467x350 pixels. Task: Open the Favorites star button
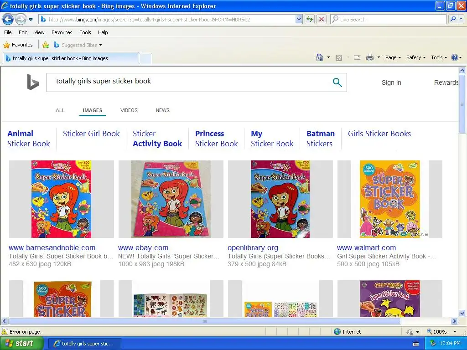pos(18,45)
